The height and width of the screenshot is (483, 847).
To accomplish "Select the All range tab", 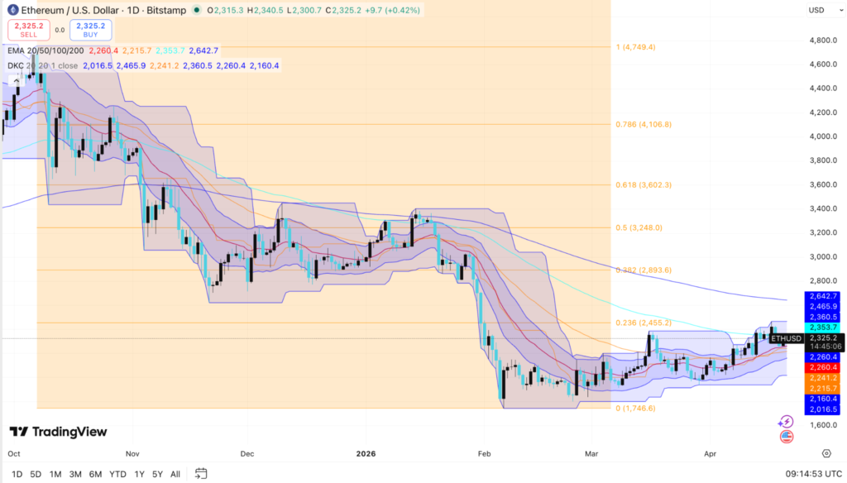I will (x=175, y=475).
